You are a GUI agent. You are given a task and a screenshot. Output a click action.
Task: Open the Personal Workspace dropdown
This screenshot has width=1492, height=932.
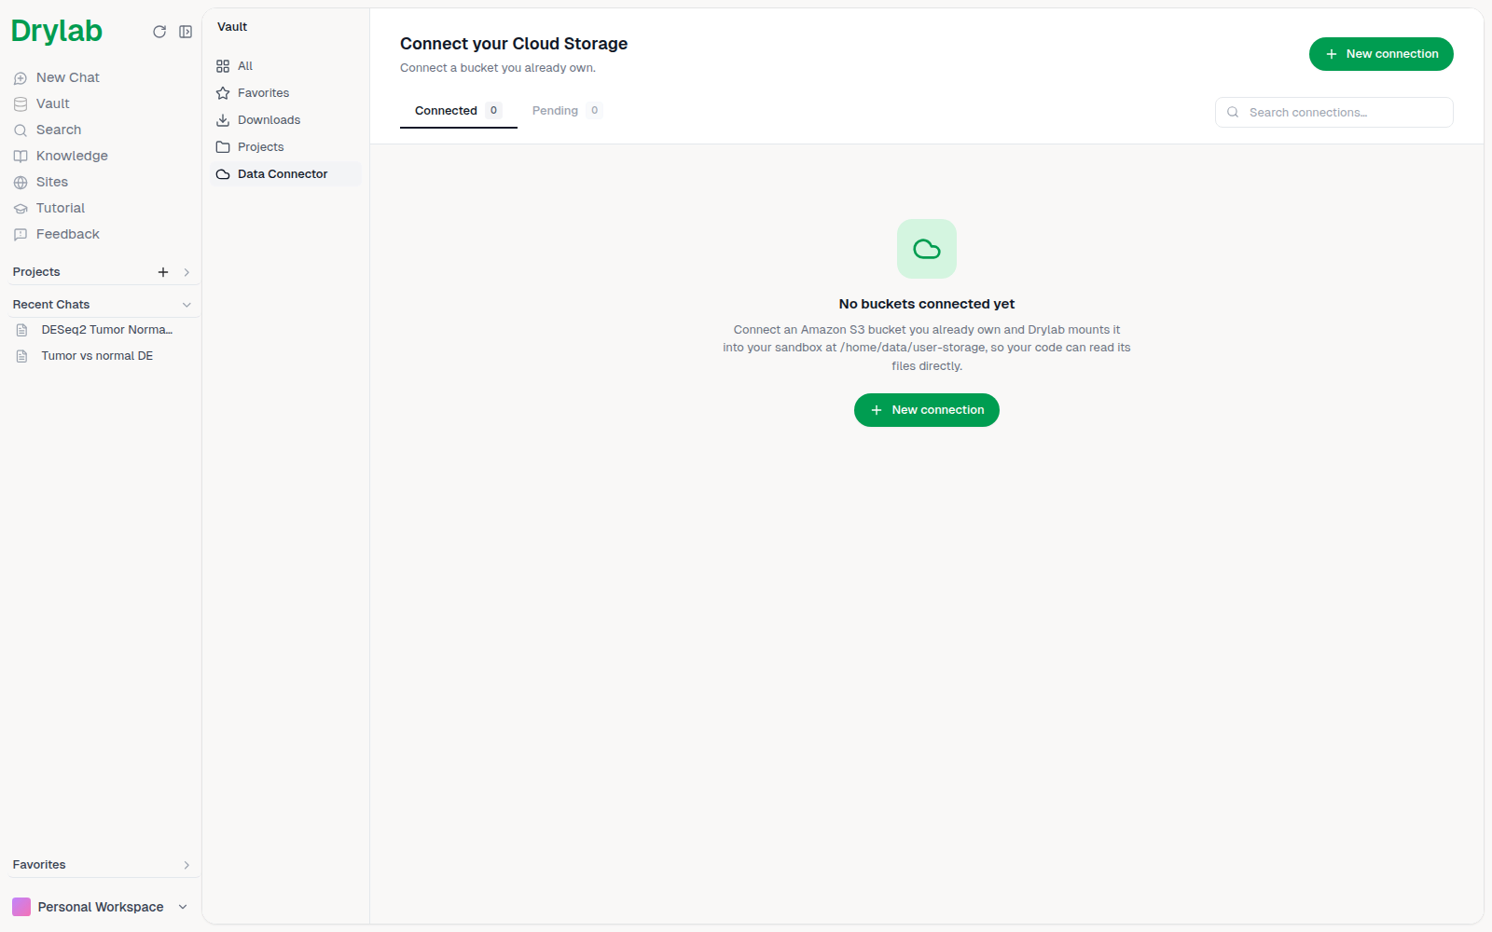tap(100, 907)
